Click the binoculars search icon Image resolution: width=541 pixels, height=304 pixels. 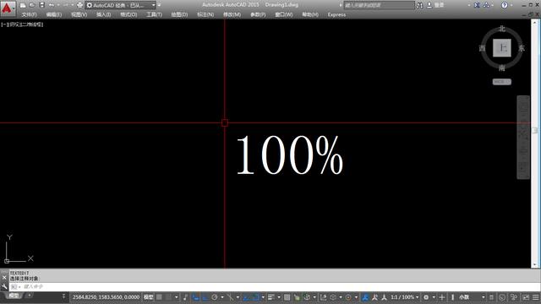[x=419, y=5]
